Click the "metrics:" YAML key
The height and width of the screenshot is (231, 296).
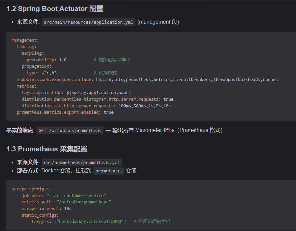coord(26,86)
